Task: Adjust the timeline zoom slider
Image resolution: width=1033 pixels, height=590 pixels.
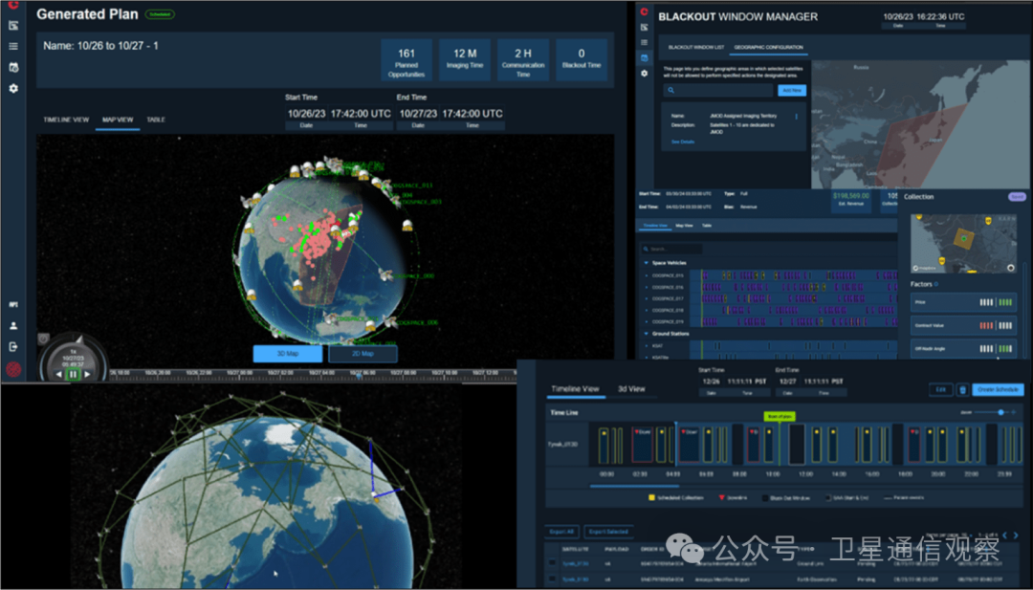Action: (1001, 412)
